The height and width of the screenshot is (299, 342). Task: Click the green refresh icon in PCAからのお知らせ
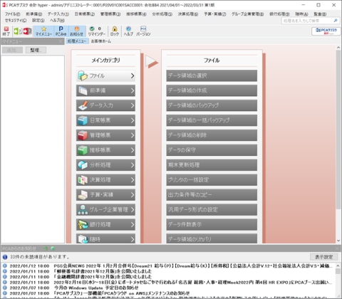46,248
